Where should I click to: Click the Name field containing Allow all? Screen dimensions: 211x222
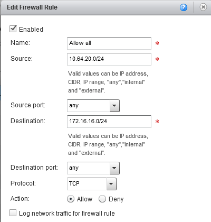click(109, 43)
